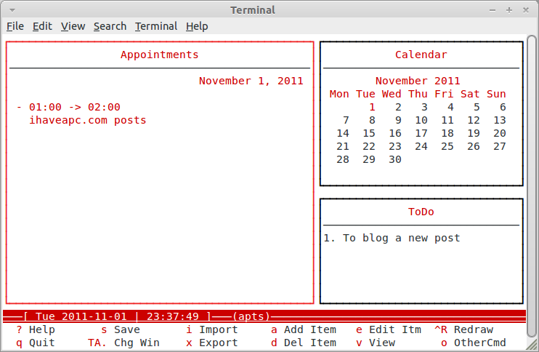
Task: Select day 1 in the calendar
Action: click(x=372, y=107)
